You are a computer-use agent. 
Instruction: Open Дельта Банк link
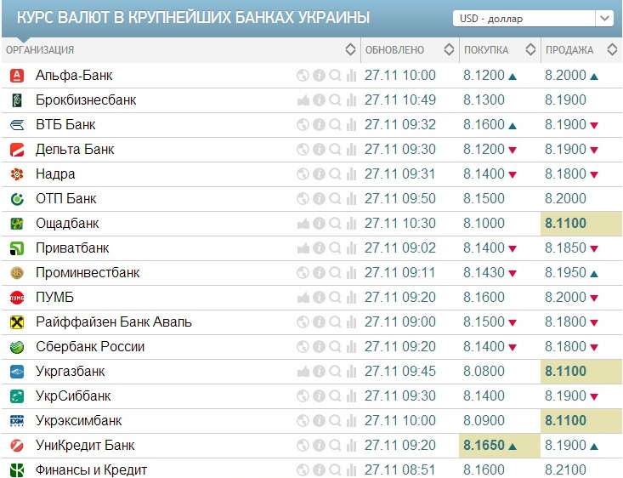coord(75,149)
